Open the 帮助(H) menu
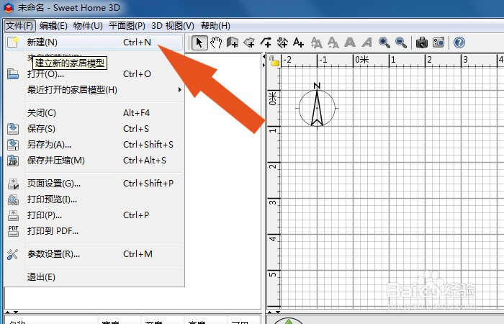The width and height of the screenshot is (504, 324). point(215,26)
